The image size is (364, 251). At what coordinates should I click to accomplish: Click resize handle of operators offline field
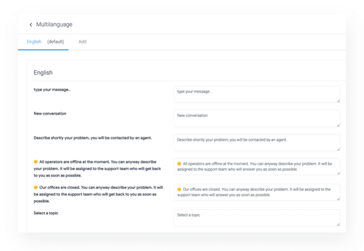pos(338,173)
